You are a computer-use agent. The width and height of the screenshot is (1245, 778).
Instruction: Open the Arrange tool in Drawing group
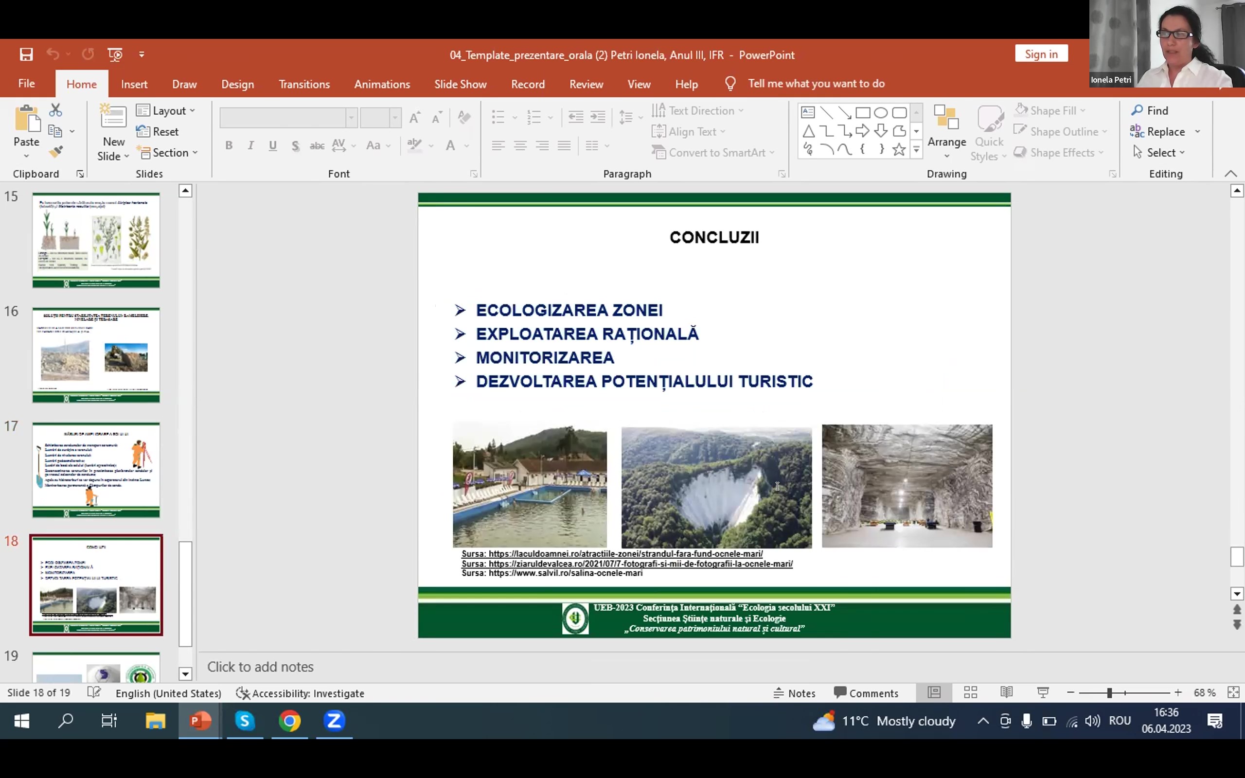pyautogui.click(x=946, y=132)
